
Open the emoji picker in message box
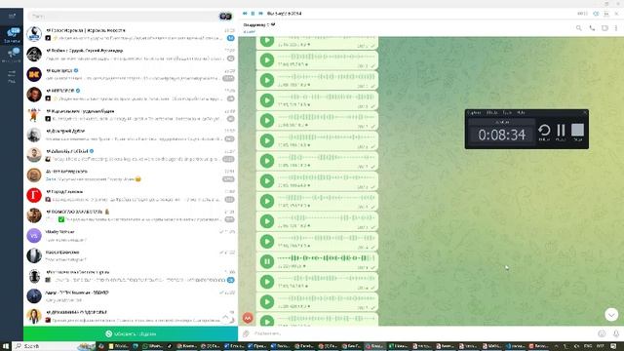tap(602, 333)
